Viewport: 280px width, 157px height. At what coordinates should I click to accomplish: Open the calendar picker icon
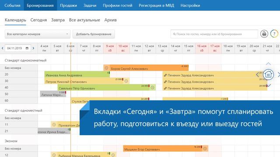pyautogui.click(x=27, y=48)
